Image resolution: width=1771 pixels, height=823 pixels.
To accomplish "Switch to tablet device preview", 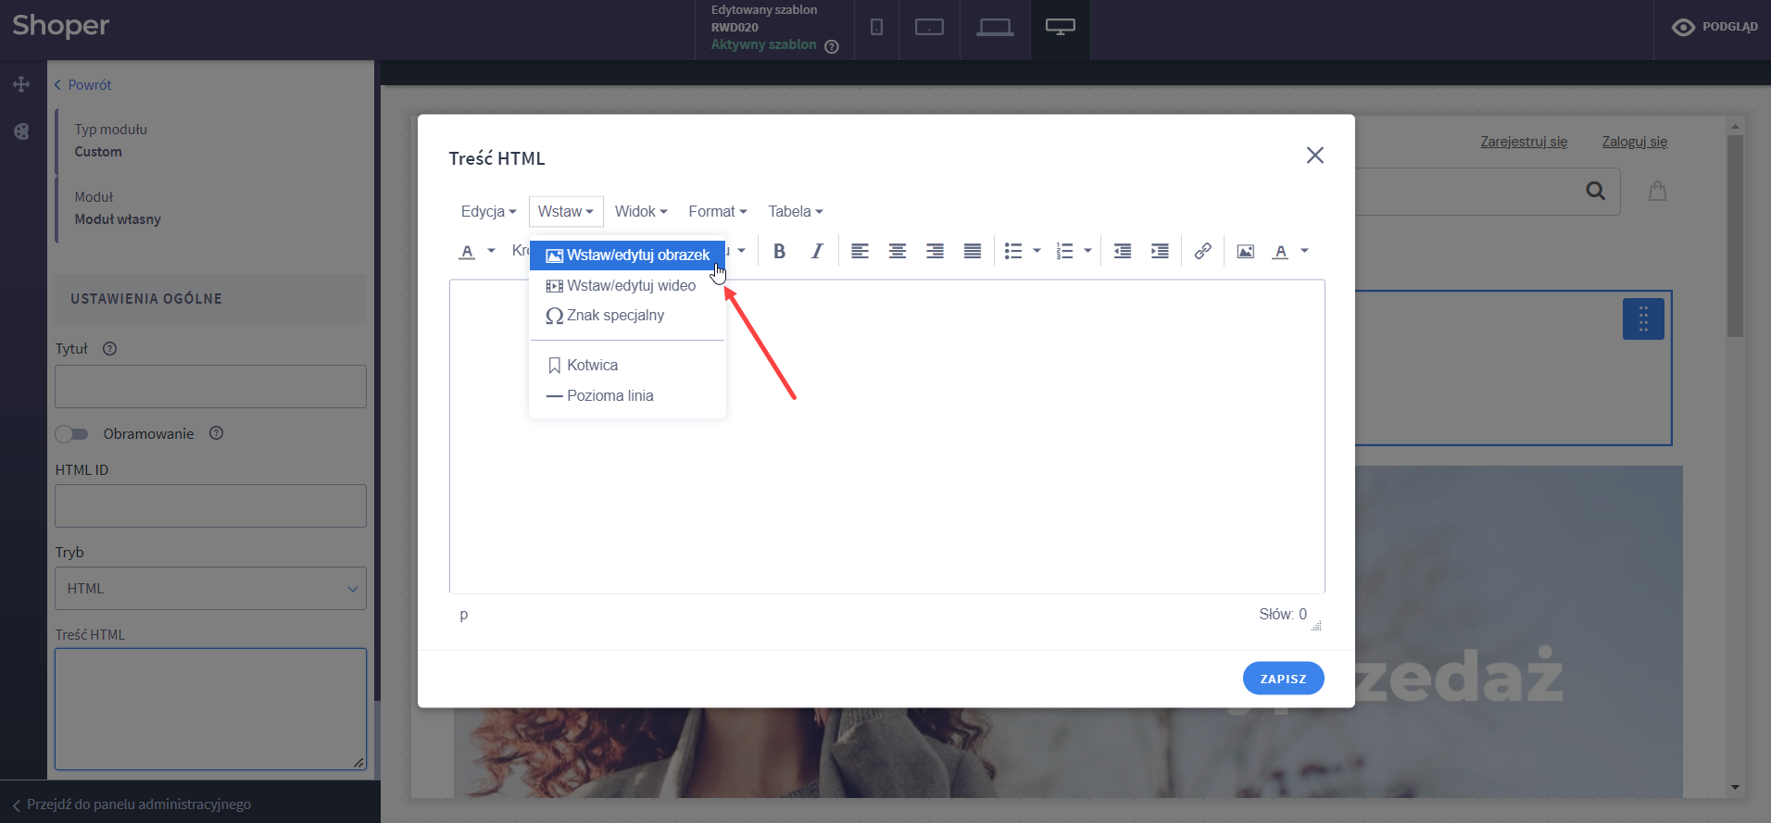I will point(929,28).
